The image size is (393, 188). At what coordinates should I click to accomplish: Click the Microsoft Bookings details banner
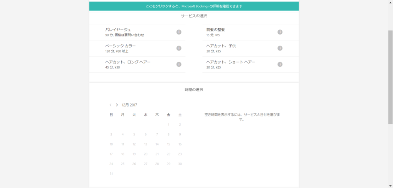click(x=194, y=6)
